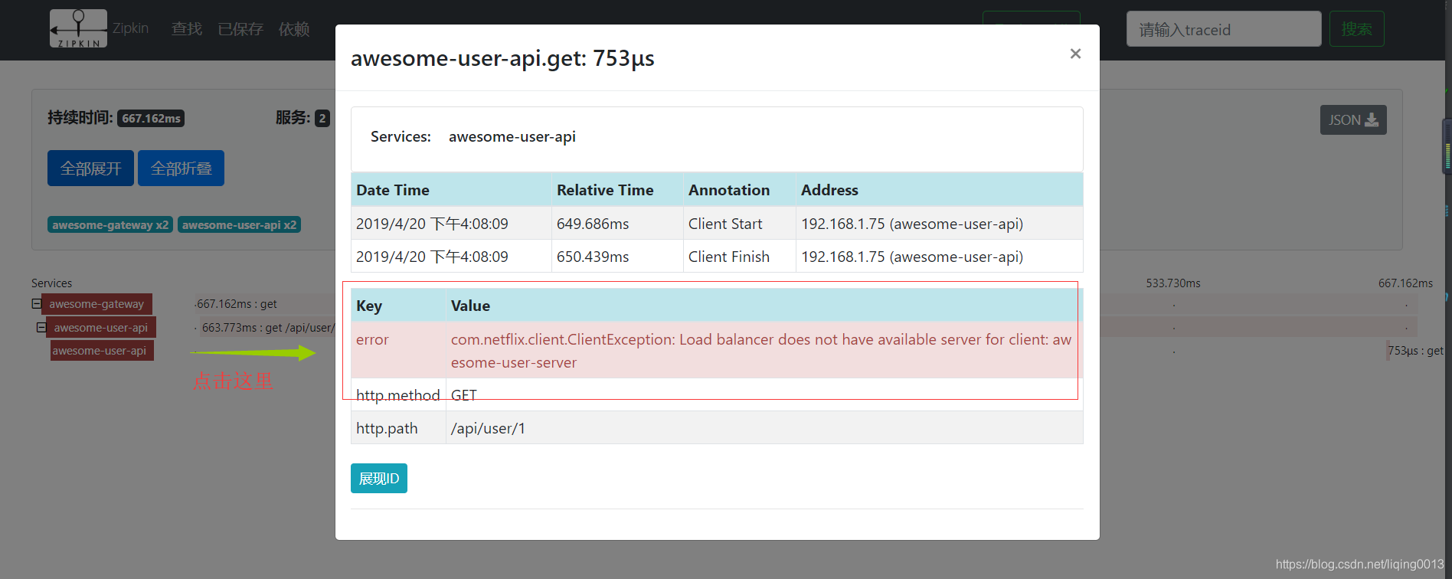Click the 服务 count badge 2
The height and width of the screenshot is (579, 1452).
coord(322,118)
